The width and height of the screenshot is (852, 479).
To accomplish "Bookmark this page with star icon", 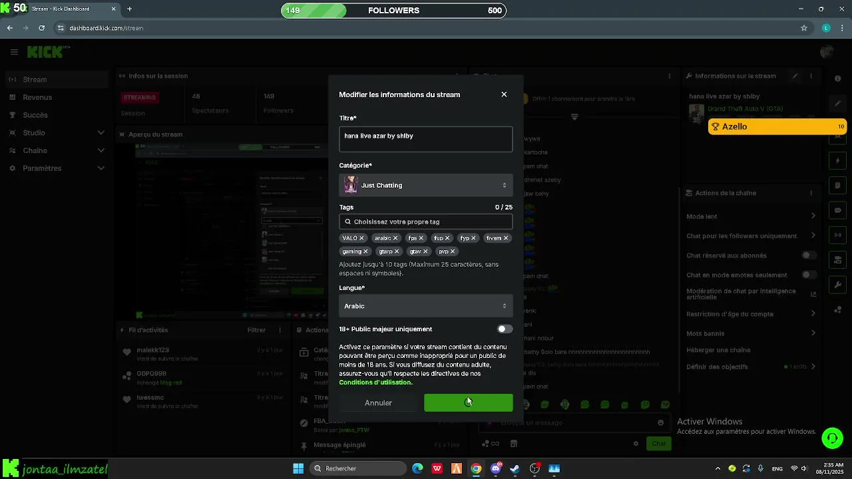I will click(x=804, y=28).
